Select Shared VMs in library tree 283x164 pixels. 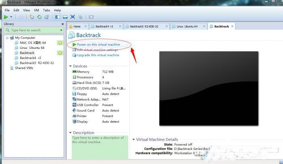(24, 68)
